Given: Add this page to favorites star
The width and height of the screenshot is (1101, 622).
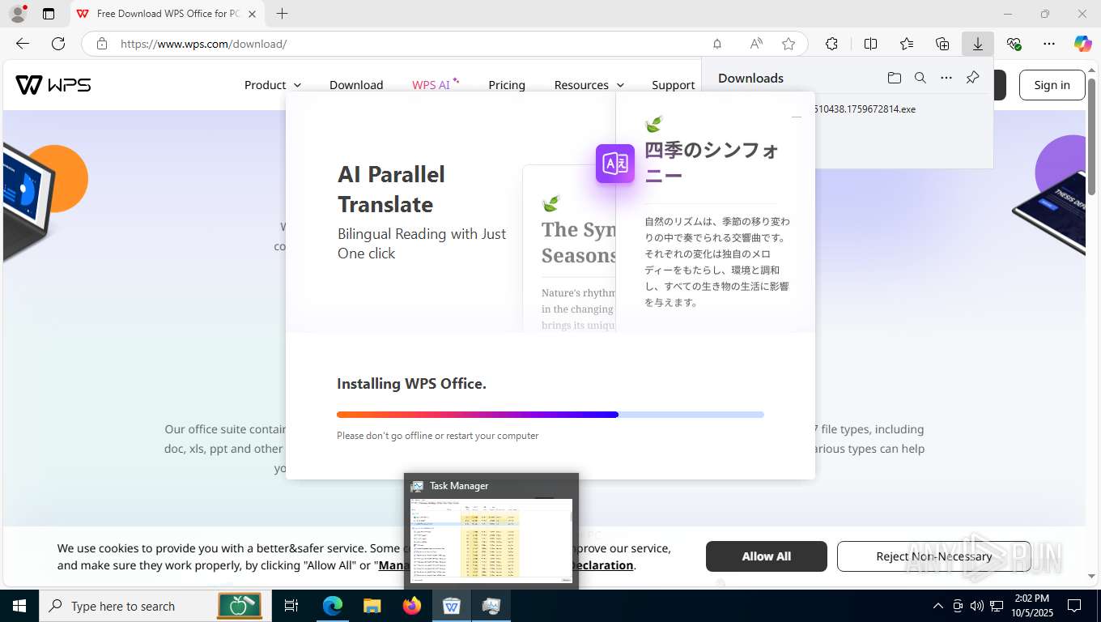Looking at the screenshot, I should (789, 44).
